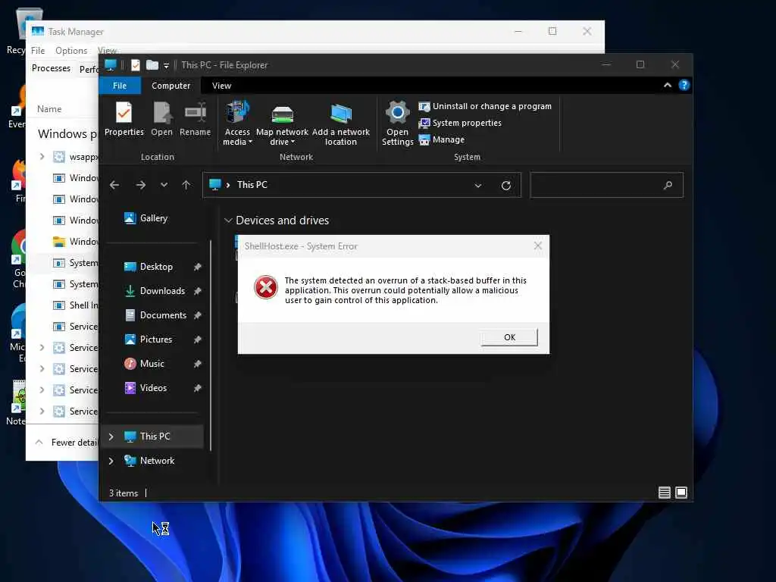Switch to large icons view layout
The height and width of the screenshot is (582, 776).
click(681, 493)
